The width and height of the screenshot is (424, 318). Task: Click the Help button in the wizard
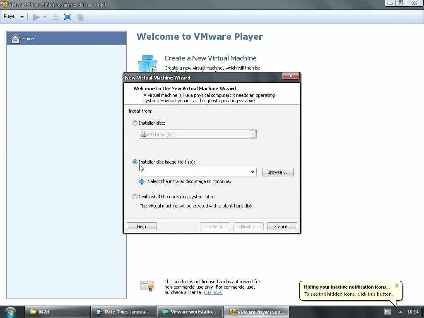coord(142,226)
